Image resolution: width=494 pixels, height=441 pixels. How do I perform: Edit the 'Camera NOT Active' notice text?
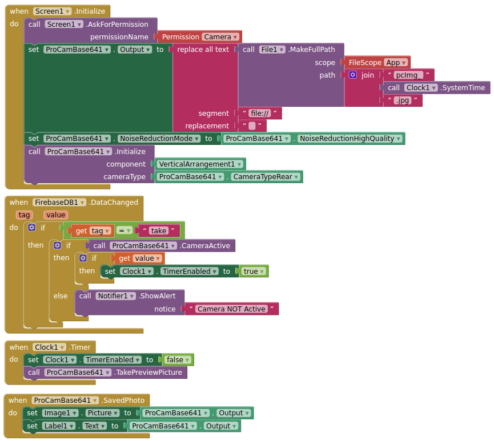point(231,309)
